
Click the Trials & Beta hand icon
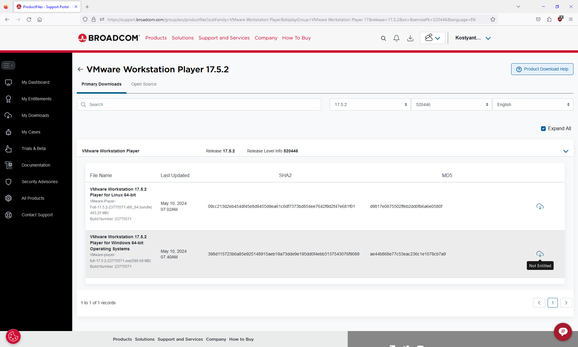(x=8, y=149)
